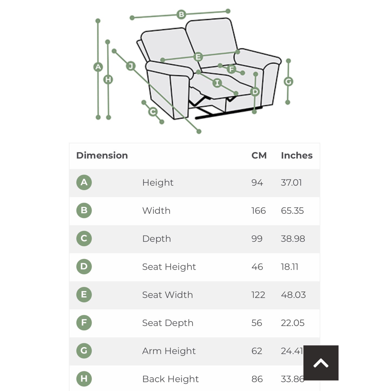Click the green B badge in table
Image resolution: width=391 pixels, height=391 pixels.
tap(84, 211)
